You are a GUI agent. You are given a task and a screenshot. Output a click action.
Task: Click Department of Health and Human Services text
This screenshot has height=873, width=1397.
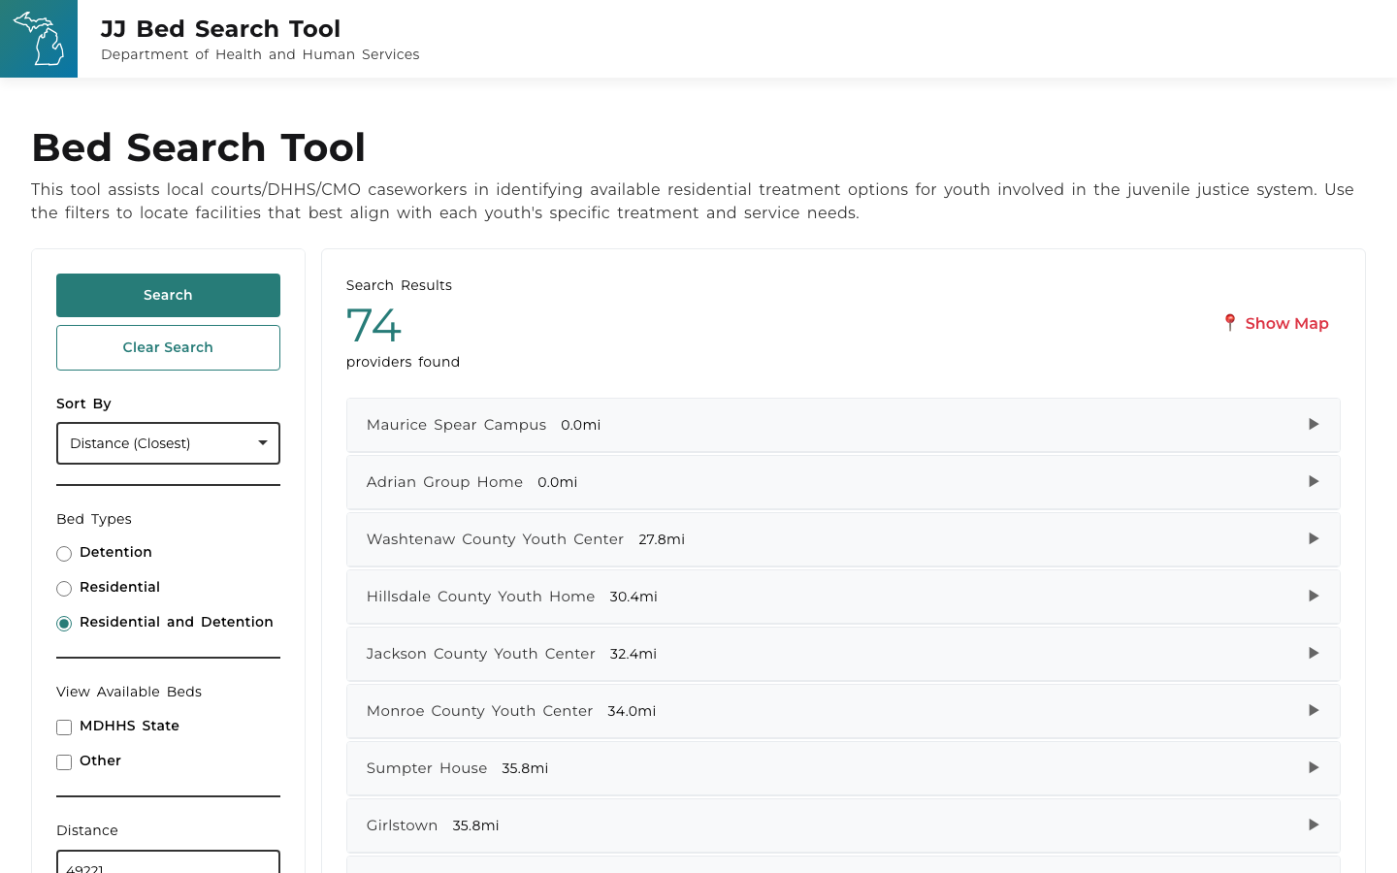coord(260,54)
